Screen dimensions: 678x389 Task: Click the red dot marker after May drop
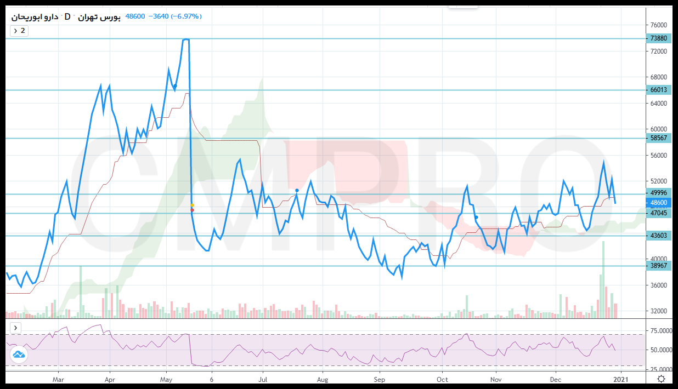pos(192,210)
